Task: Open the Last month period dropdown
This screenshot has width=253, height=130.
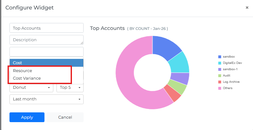Action: click(46, 99)
